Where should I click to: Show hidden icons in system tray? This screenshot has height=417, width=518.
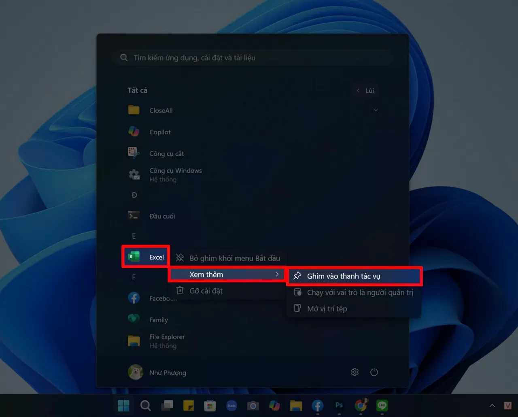[492, 405]
